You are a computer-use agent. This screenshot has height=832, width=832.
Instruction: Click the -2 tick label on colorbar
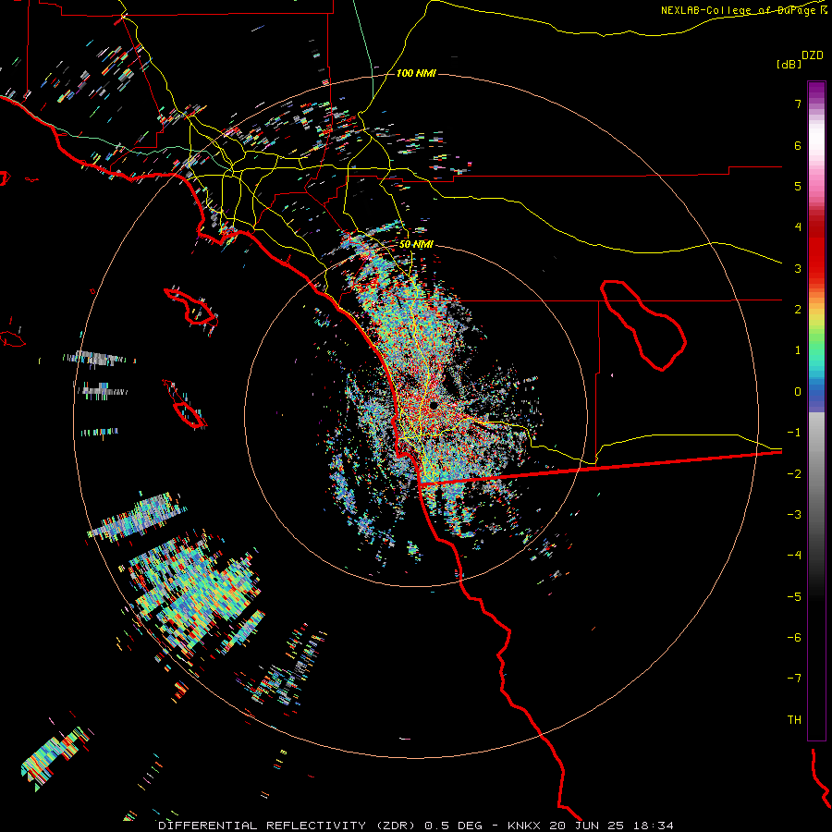coord(794,474)
